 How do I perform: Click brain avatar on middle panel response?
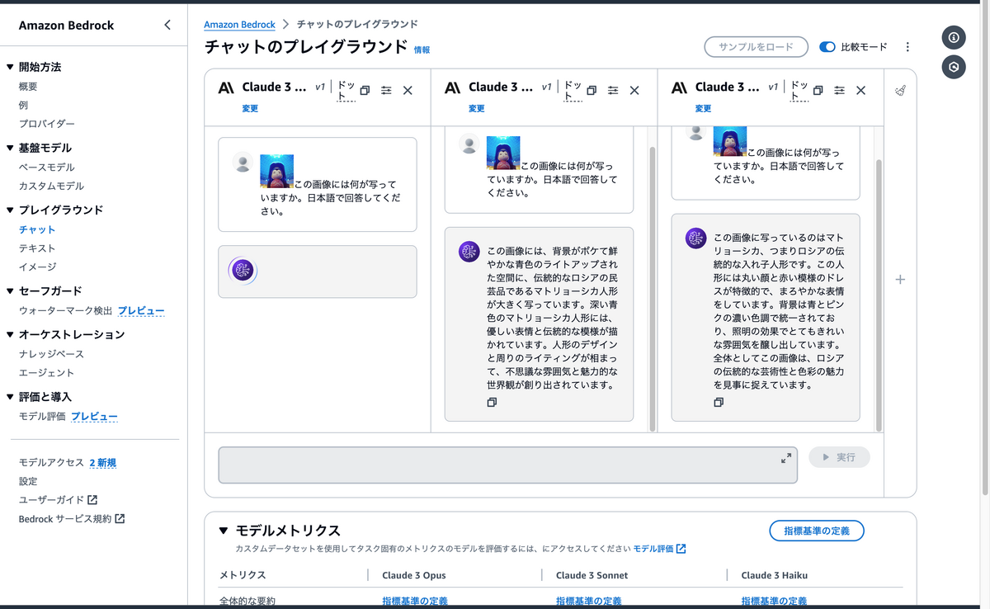(x=469, y=252)
